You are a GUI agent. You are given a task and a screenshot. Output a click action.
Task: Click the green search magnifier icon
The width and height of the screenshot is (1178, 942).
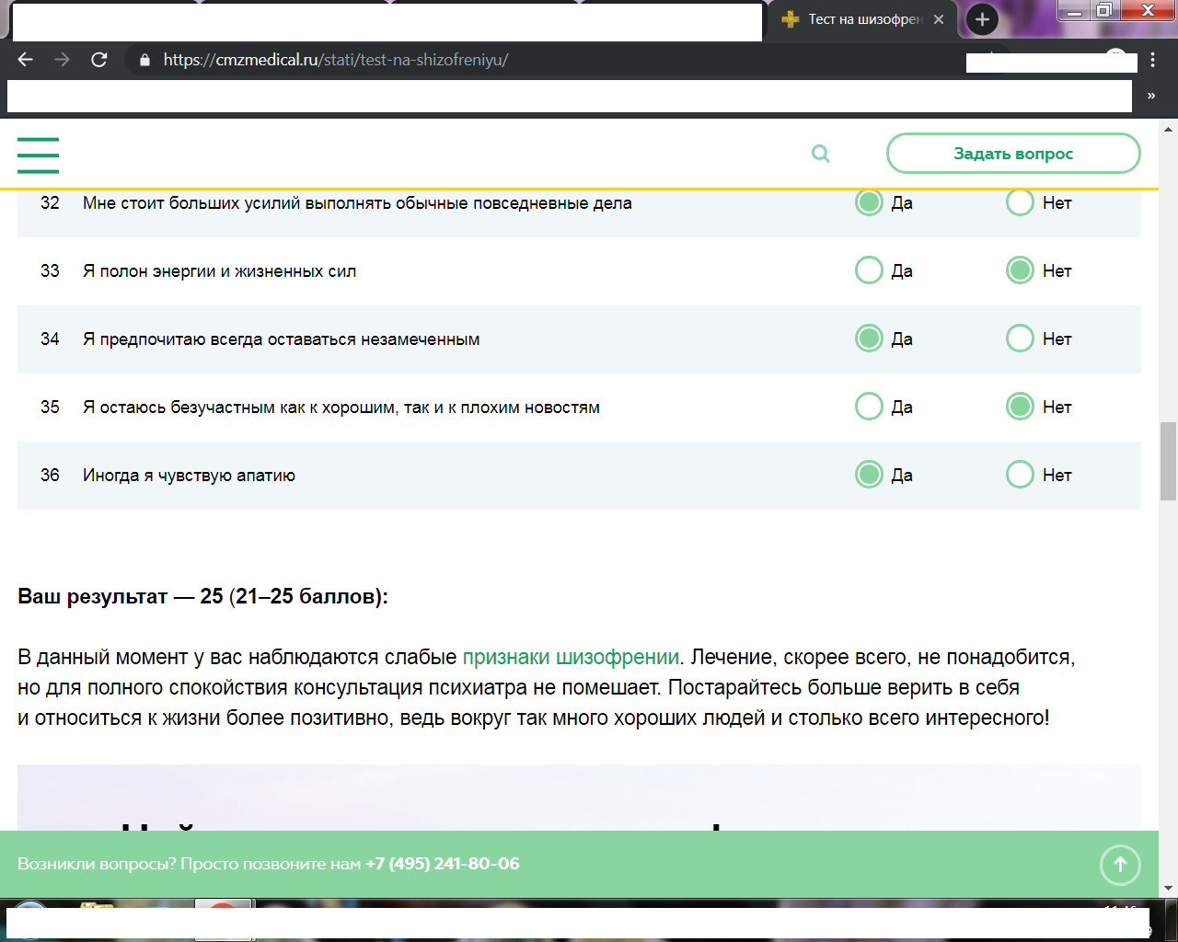(821, 154)
